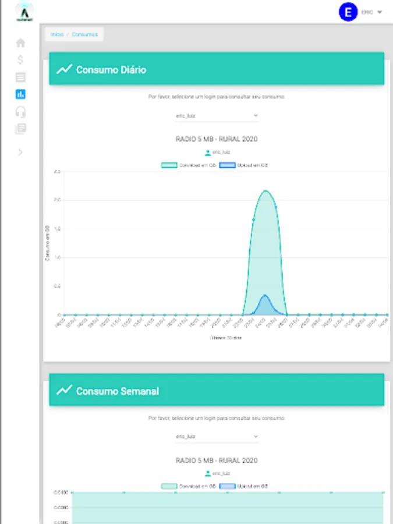The image size is (393, 524).
Task: Click the peak download point on daily chart
Action: click(x=265, y=191)
